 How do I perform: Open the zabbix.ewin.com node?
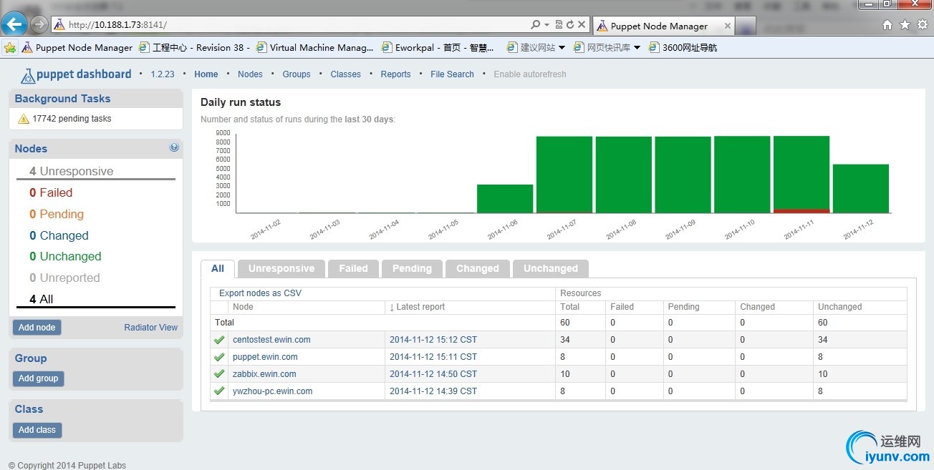tap(264, 374)
